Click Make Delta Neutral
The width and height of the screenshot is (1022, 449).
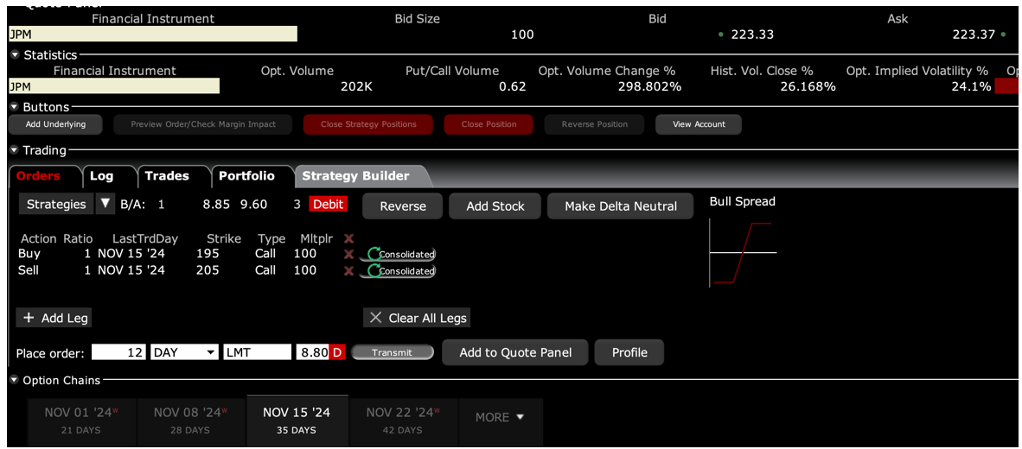[x=621, y=206]
